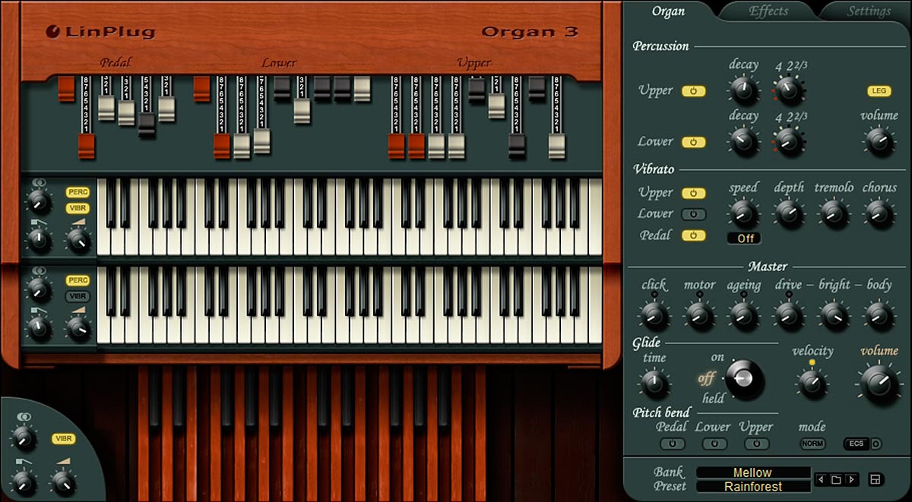Viewport: 912px width, 502px height.
Task: Click the Glide time knob
Action: click(x=654, y=383)
